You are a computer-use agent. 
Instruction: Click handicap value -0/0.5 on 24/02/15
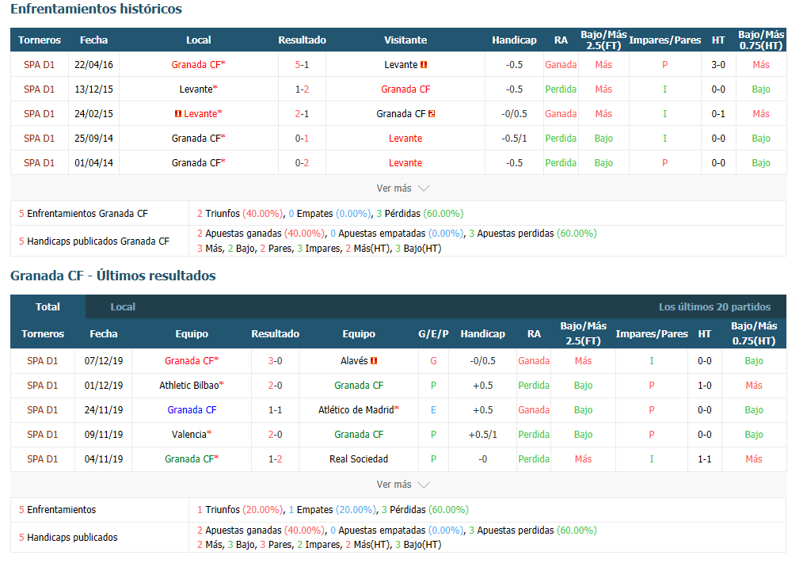514,114
